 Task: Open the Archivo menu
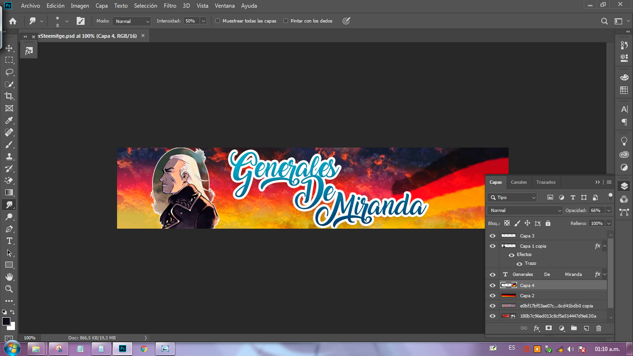31,6
